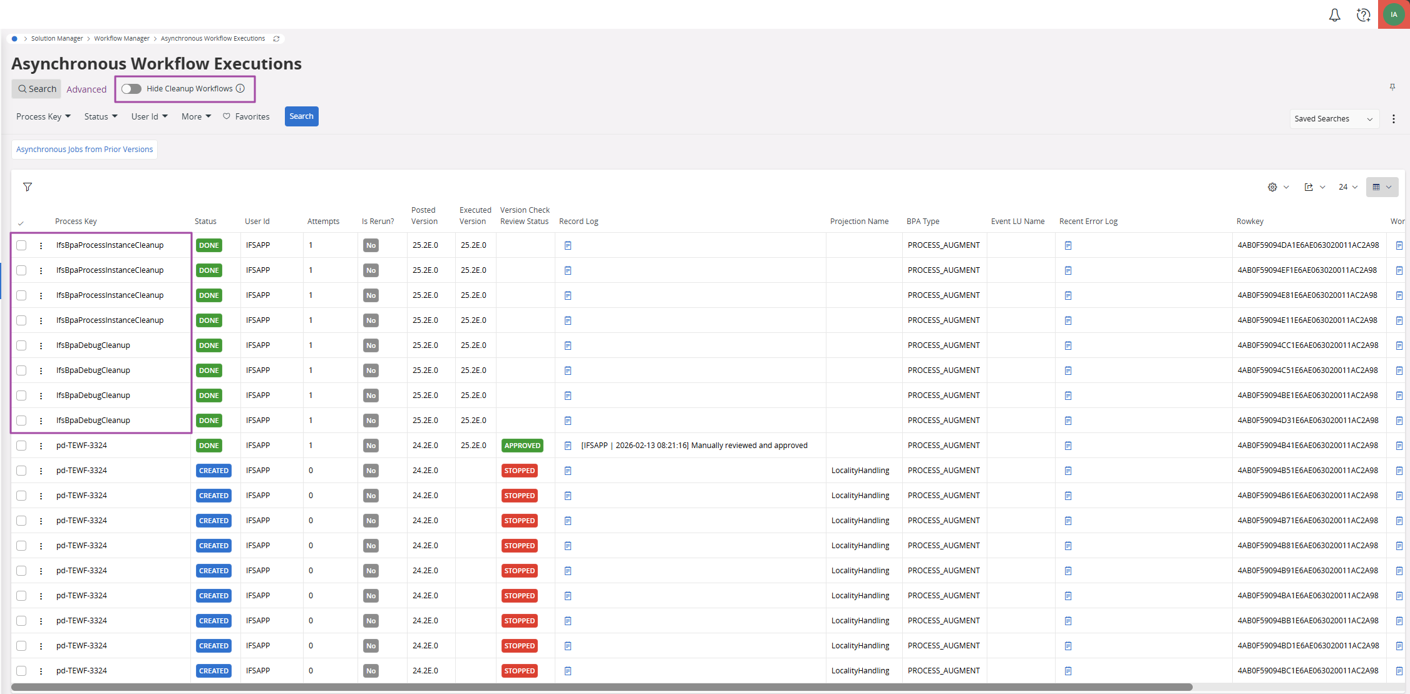1410x694 pixels.
Task: Click the Favorites heart filter
Action: [x=246, y=116]
